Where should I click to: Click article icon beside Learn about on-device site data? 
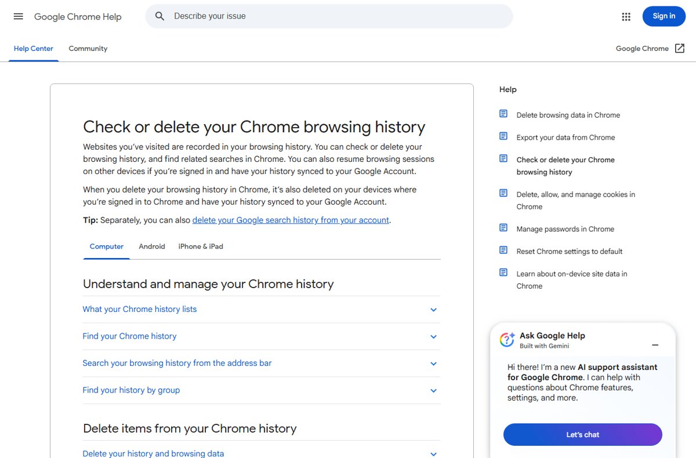[503, 272]
